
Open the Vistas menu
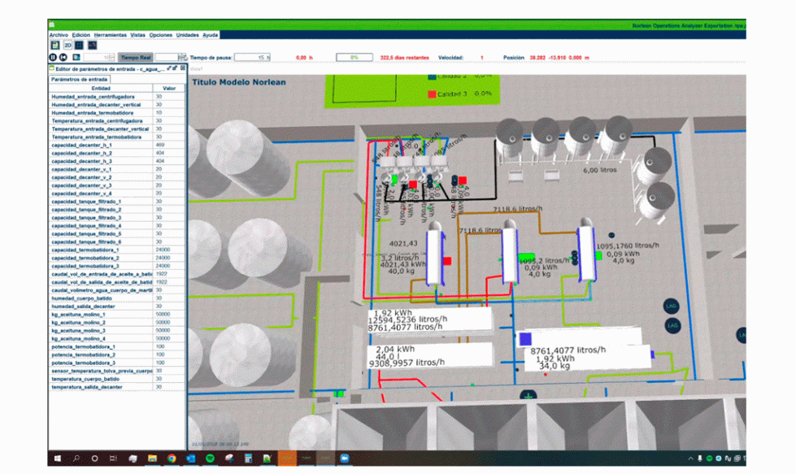[137, 35]
